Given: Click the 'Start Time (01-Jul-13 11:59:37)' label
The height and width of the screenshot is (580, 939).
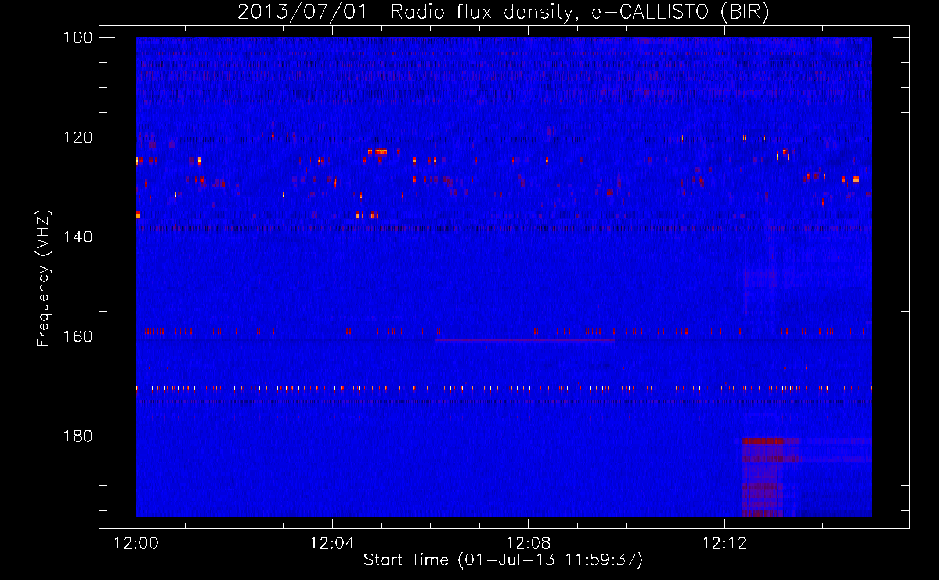Looking at the screenshot, I should pyautogui.click(x=503, y=560).
